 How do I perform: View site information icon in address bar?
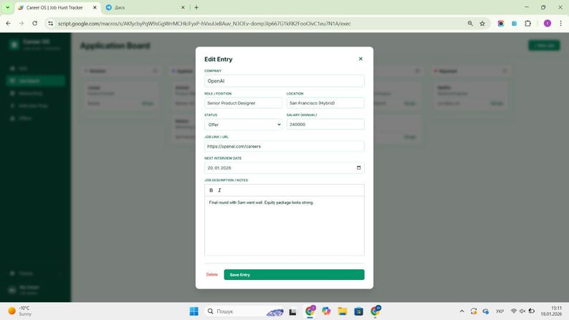[x=50, y=24]
